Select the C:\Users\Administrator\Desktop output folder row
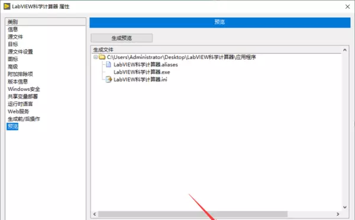This screenshot has height=220, width=355. click(181, 57)
